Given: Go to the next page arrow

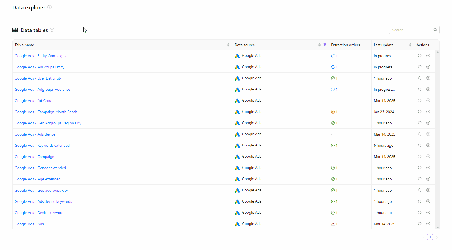Looking at the screenshot, I should pyautogui.click(x=437, y=237).
